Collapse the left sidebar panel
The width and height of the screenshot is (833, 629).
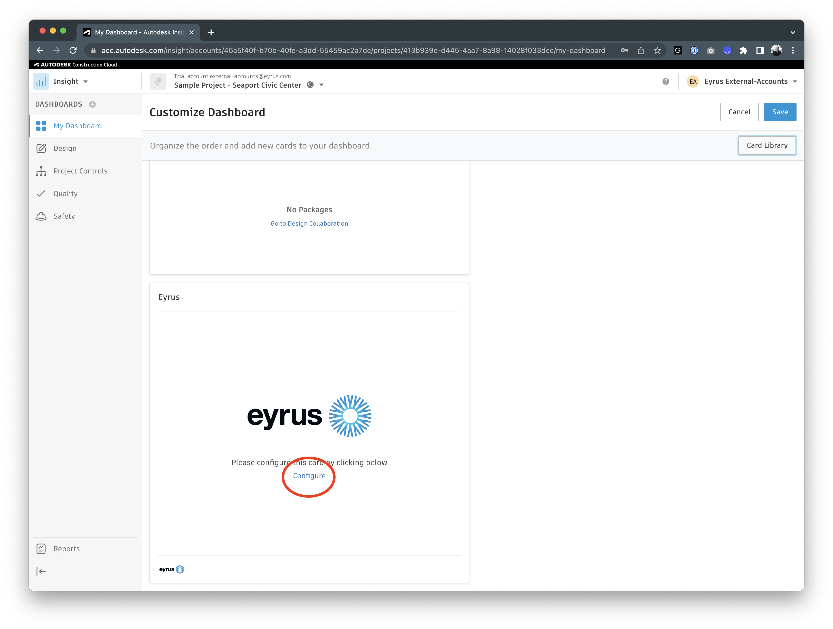coord(41,571)
